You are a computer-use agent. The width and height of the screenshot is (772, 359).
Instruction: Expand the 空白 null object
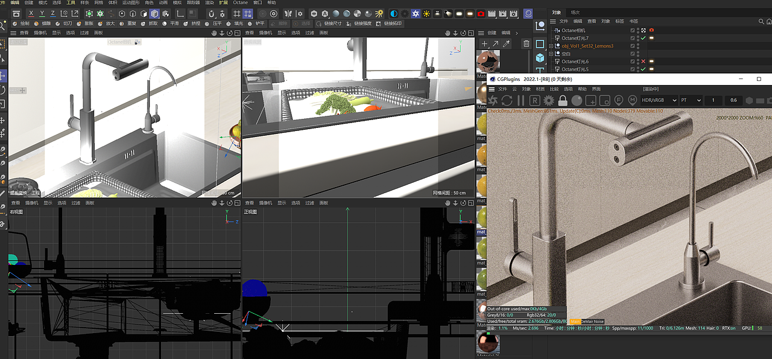[x=551, y=54]
